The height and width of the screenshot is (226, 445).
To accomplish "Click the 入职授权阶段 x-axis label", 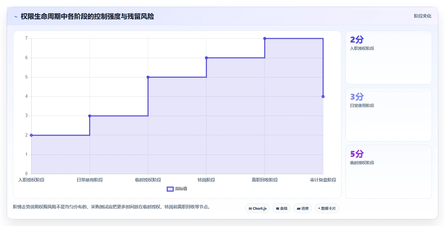I will [31, 180].
